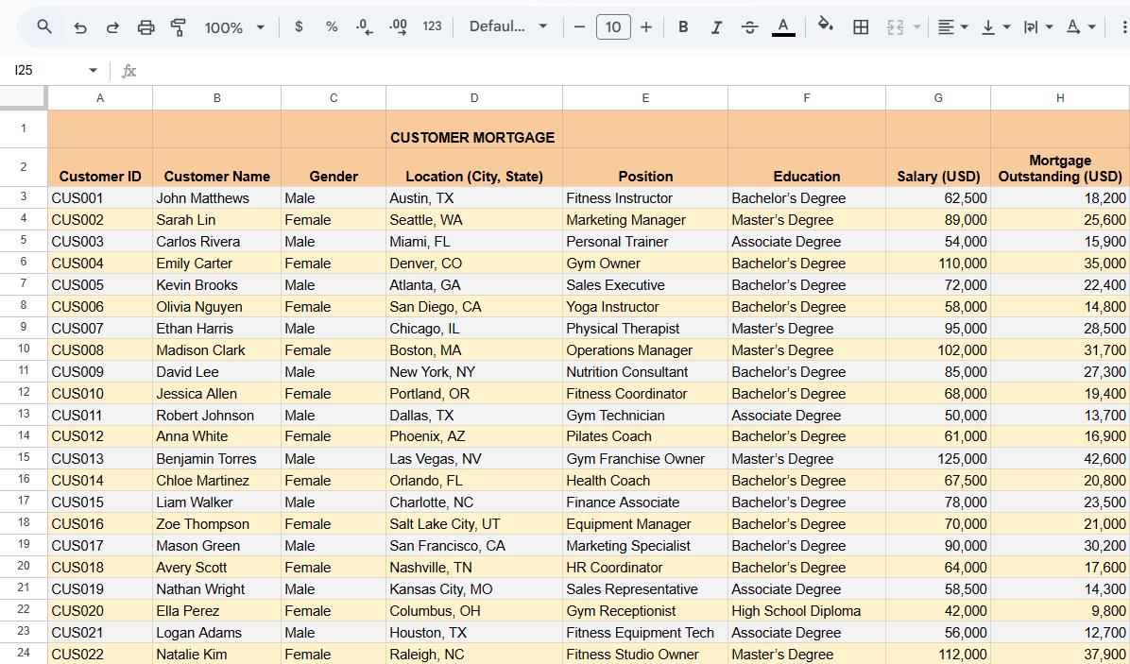The image size is (1130, 664).
Task: Click the Borders grid icon
Action: [861, 27]
